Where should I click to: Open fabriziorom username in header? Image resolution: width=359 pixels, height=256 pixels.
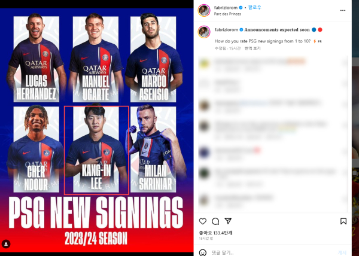[x=226, y=8]
